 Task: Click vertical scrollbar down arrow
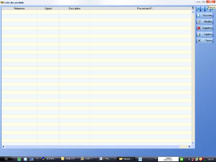[193, 143]
